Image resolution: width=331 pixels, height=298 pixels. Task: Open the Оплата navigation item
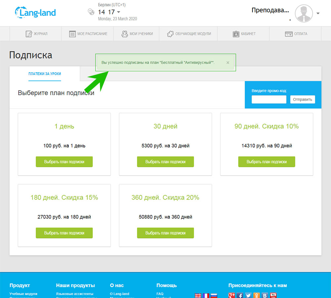[x=296, y=34]
